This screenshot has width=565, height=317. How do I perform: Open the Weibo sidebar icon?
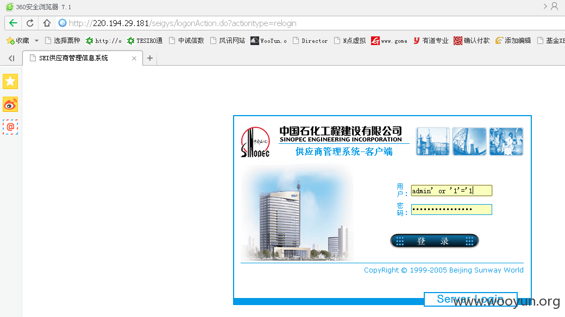(x=10, y=104)
